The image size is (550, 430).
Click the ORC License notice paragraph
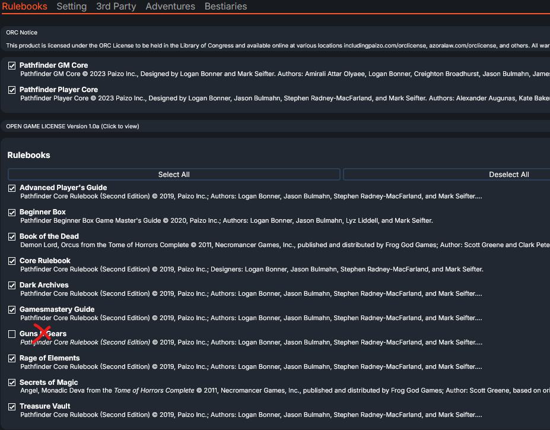(278, 46)
